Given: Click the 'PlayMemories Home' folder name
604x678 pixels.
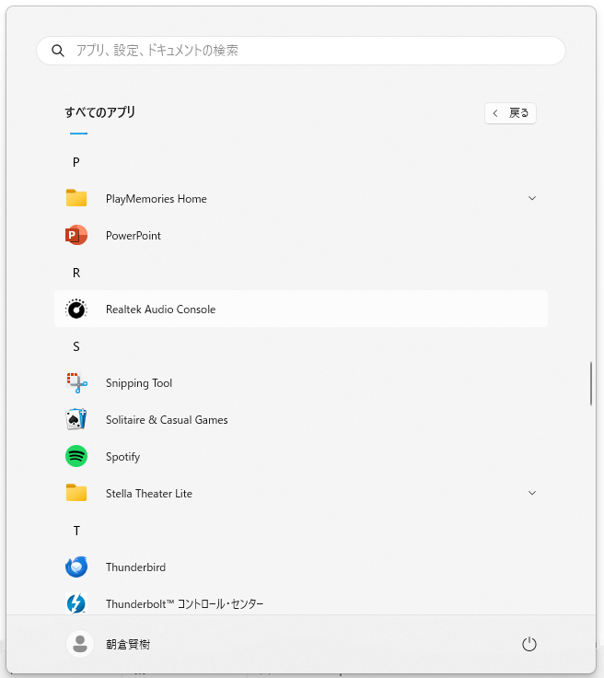Looking at the screenshot, I should pyautogui.click(x=157, y=199).
